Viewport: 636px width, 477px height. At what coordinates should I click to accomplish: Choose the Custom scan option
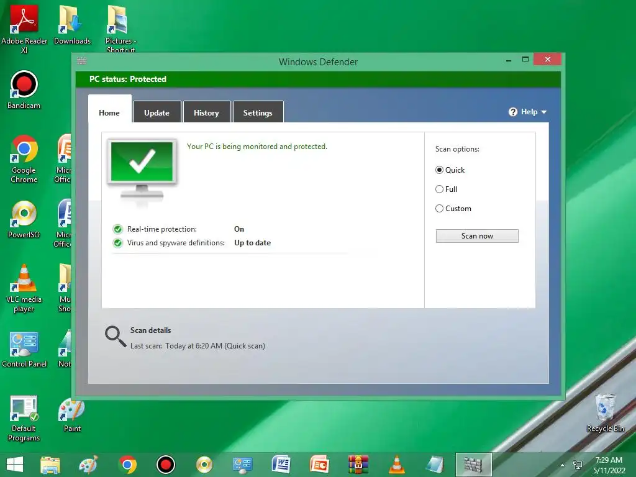click(x=439, y=209)
